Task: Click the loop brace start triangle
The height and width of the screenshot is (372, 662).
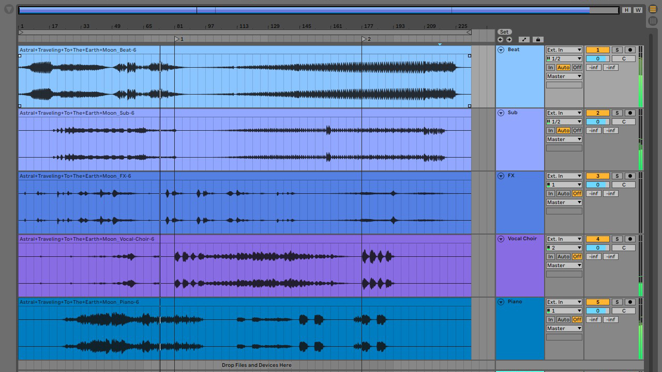Action: click(x=21, y=32)
